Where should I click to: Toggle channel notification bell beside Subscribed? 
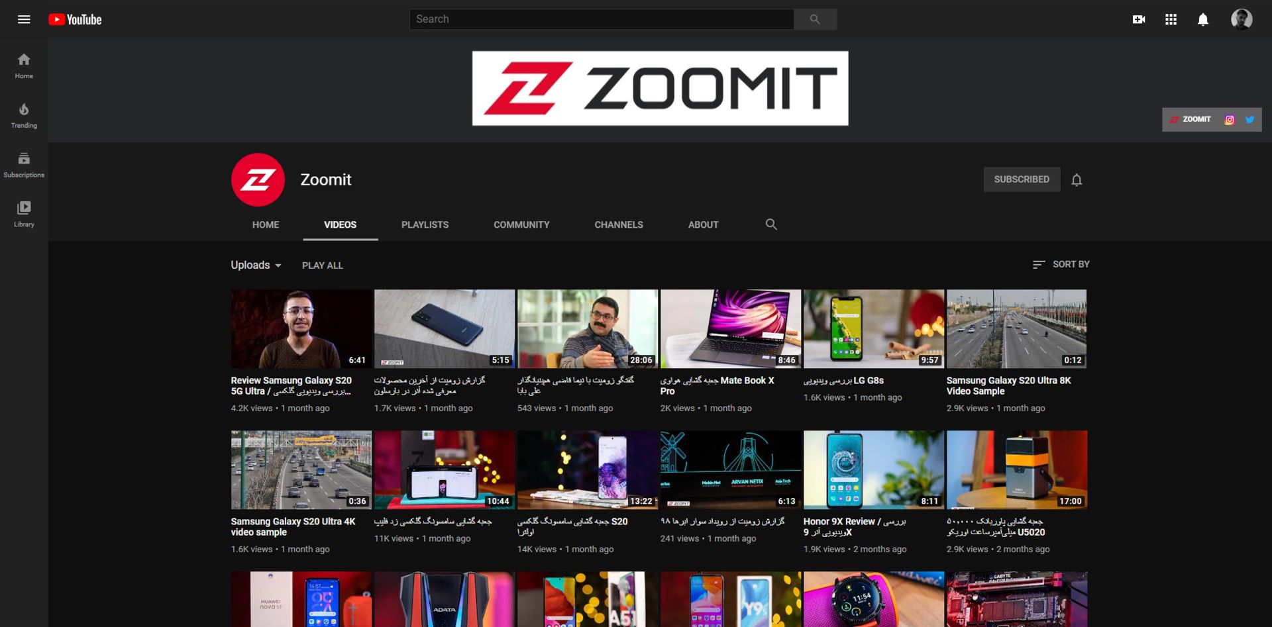(x=1077, y=179)
